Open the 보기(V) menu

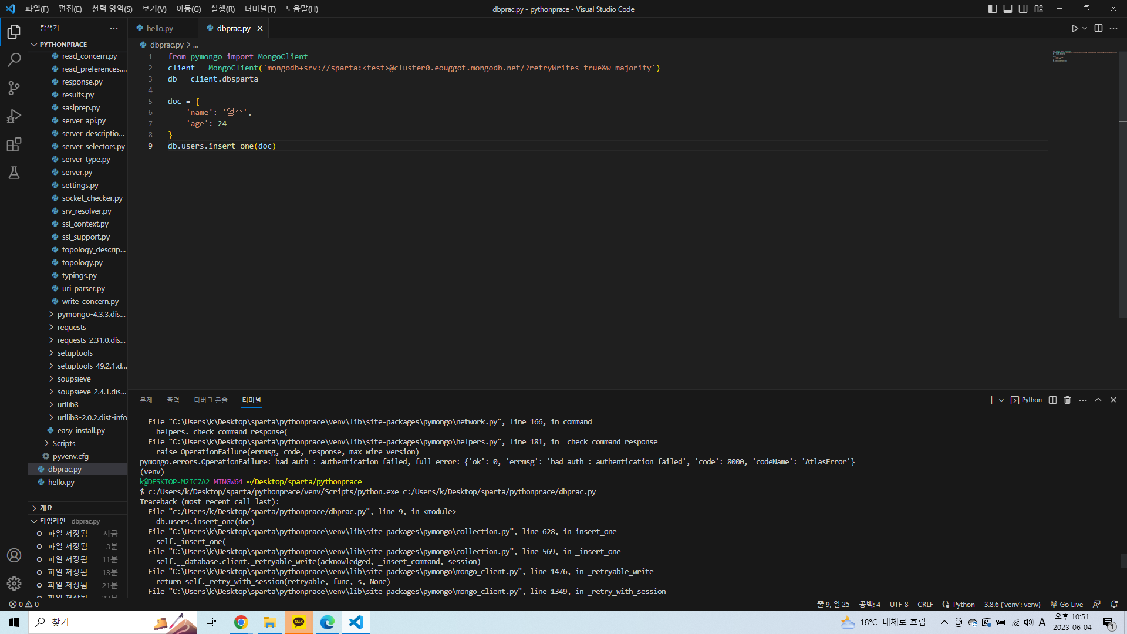[154, 9]
